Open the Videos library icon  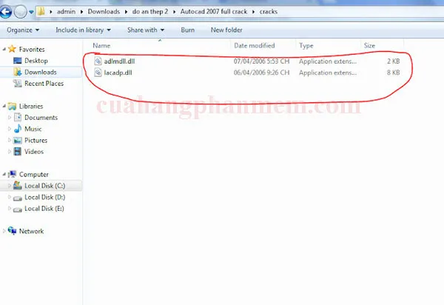[x=17, y=152]
